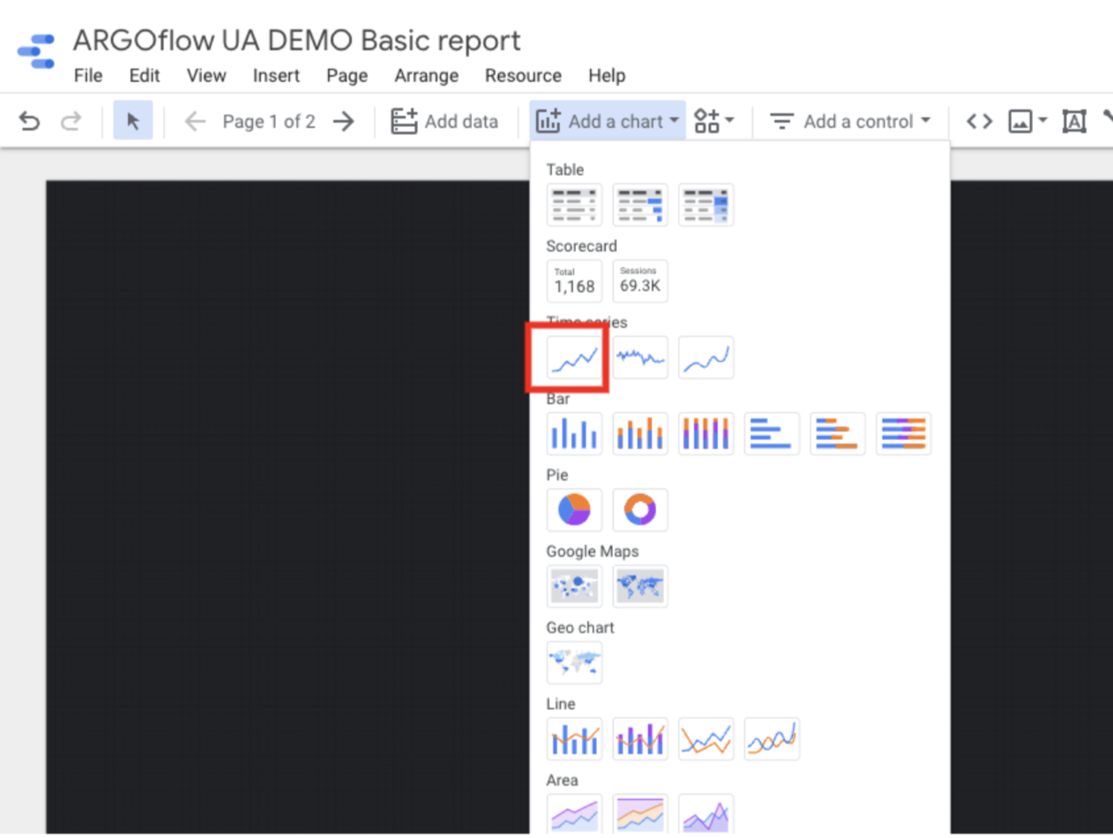
Task: Select the Text box tool
Action: [1074, 121]
